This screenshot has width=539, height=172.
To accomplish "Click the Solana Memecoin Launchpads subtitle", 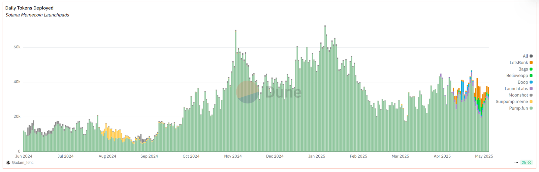I will 37,15.
